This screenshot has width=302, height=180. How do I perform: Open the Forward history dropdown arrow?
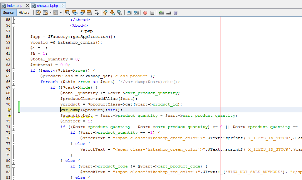(61, 13)
